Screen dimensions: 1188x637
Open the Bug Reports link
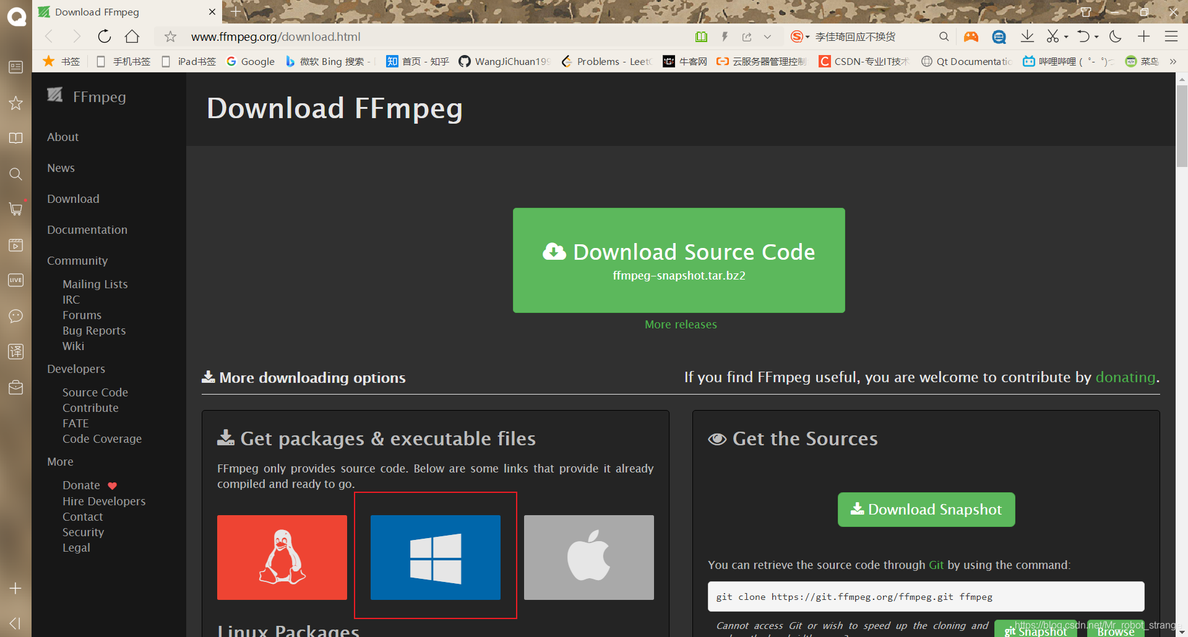[94, 330]
